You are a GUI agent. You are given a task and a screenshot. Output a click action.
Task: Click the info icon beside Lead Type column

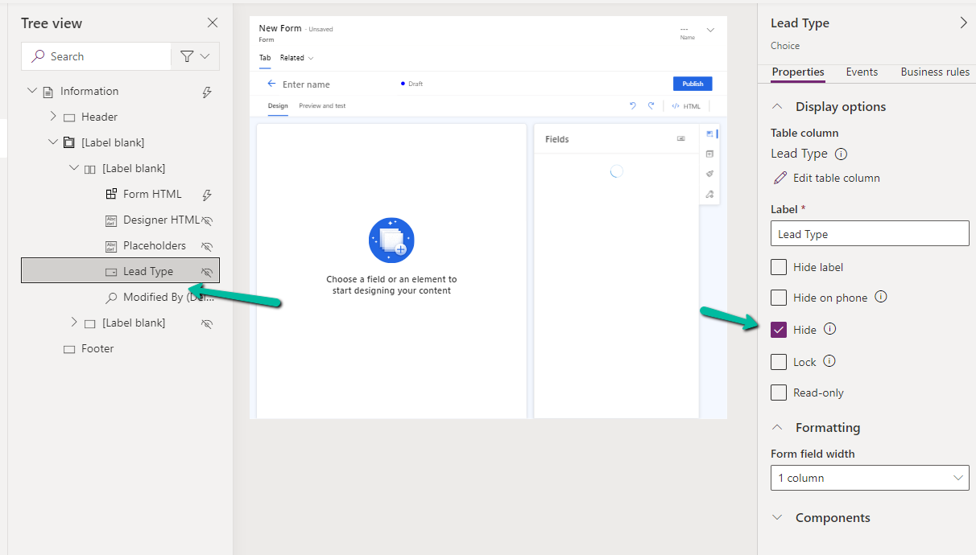point(841,154)
